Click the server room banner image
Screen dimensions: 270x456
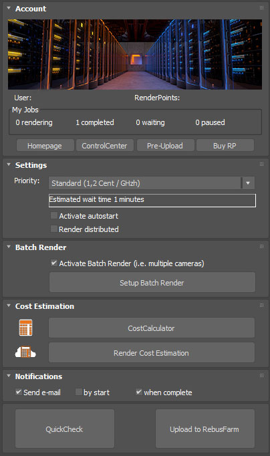pos(135,54)
